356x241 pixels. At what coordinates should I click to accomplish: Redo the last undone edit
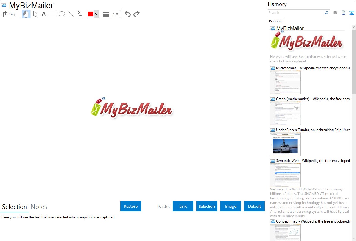coord(136,14)
